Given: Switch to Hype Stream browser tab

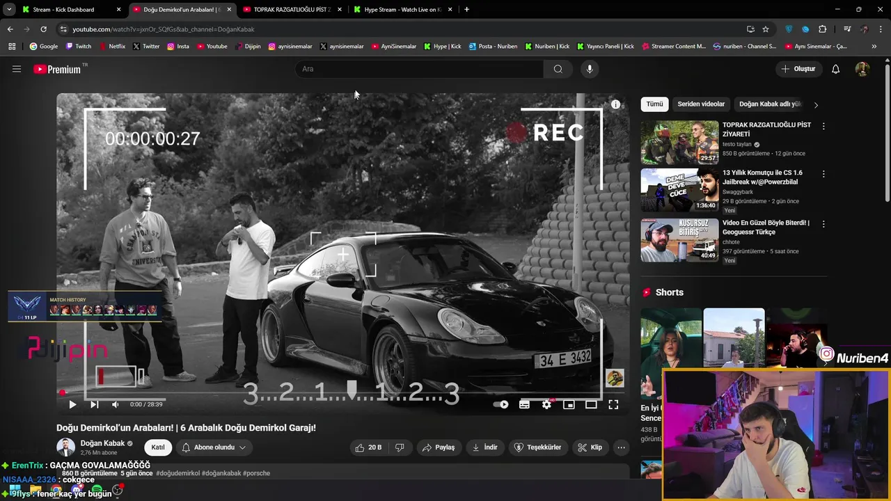Looking at the screenshot, I should 402,10.
